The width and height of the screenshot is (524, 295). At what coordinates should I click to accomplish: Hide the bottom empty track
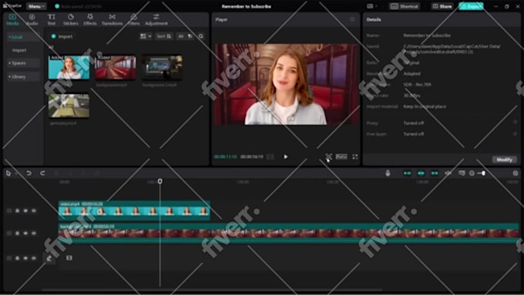point(25,258)
